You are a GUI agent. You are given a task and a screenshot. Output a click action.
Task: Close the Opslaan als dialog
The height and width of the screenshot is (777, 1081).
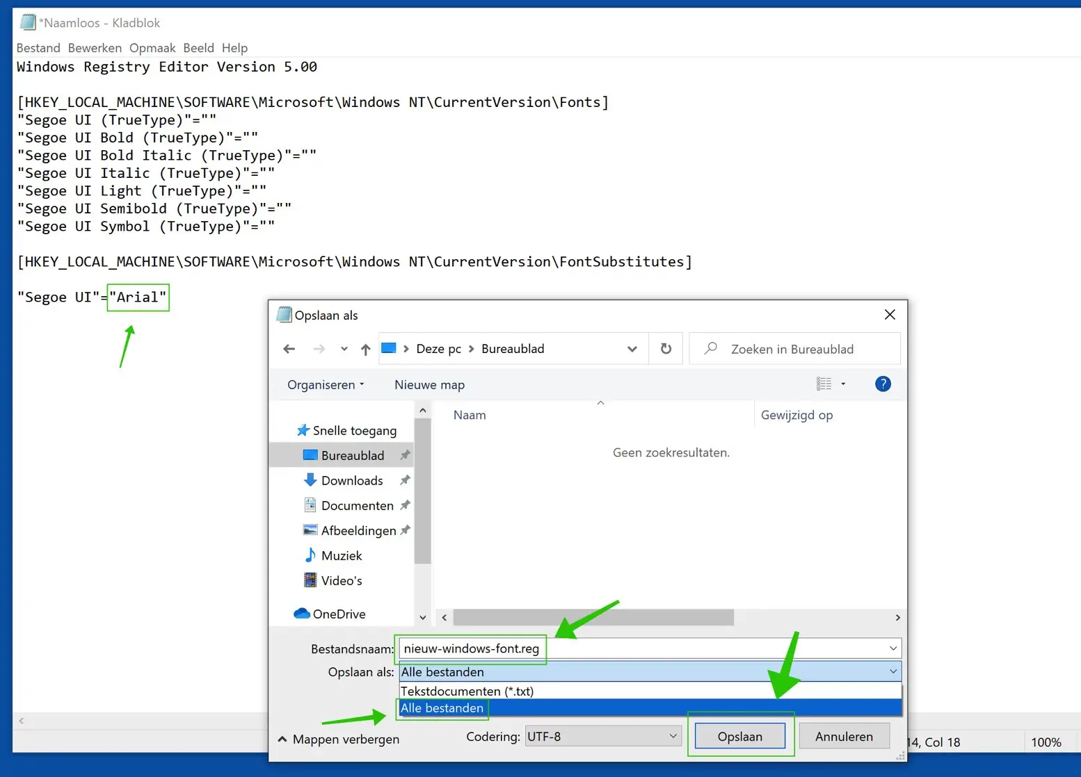click(x=890, y=315)
